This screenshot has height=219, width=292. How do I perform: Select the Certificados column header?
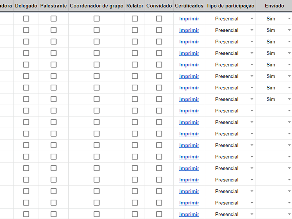pos(189,6)
